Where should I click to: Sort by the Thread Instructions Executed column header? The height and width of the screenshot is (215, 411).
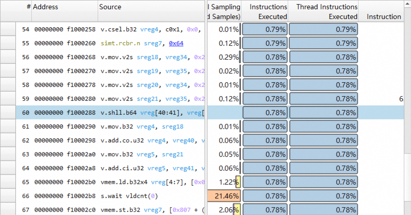323,11
